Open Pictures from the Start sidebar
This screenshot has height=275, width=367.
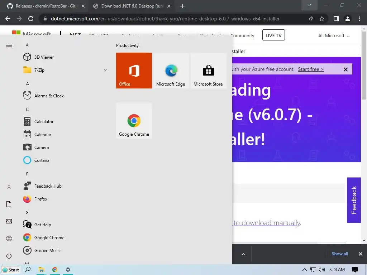click(9, 221)
